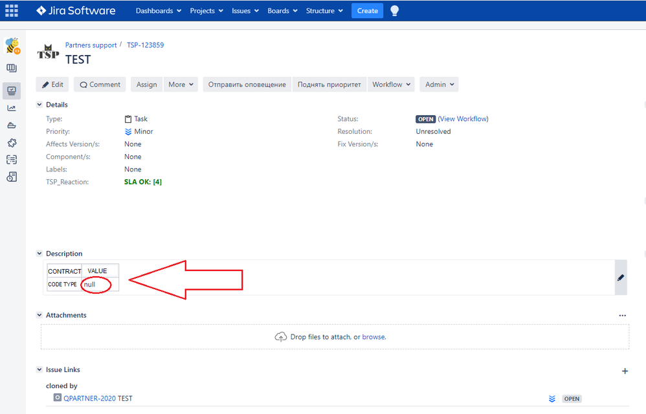Viewport: 646px width, 414px height.
Task: Click the Assign button
Action: coord(147,84)
